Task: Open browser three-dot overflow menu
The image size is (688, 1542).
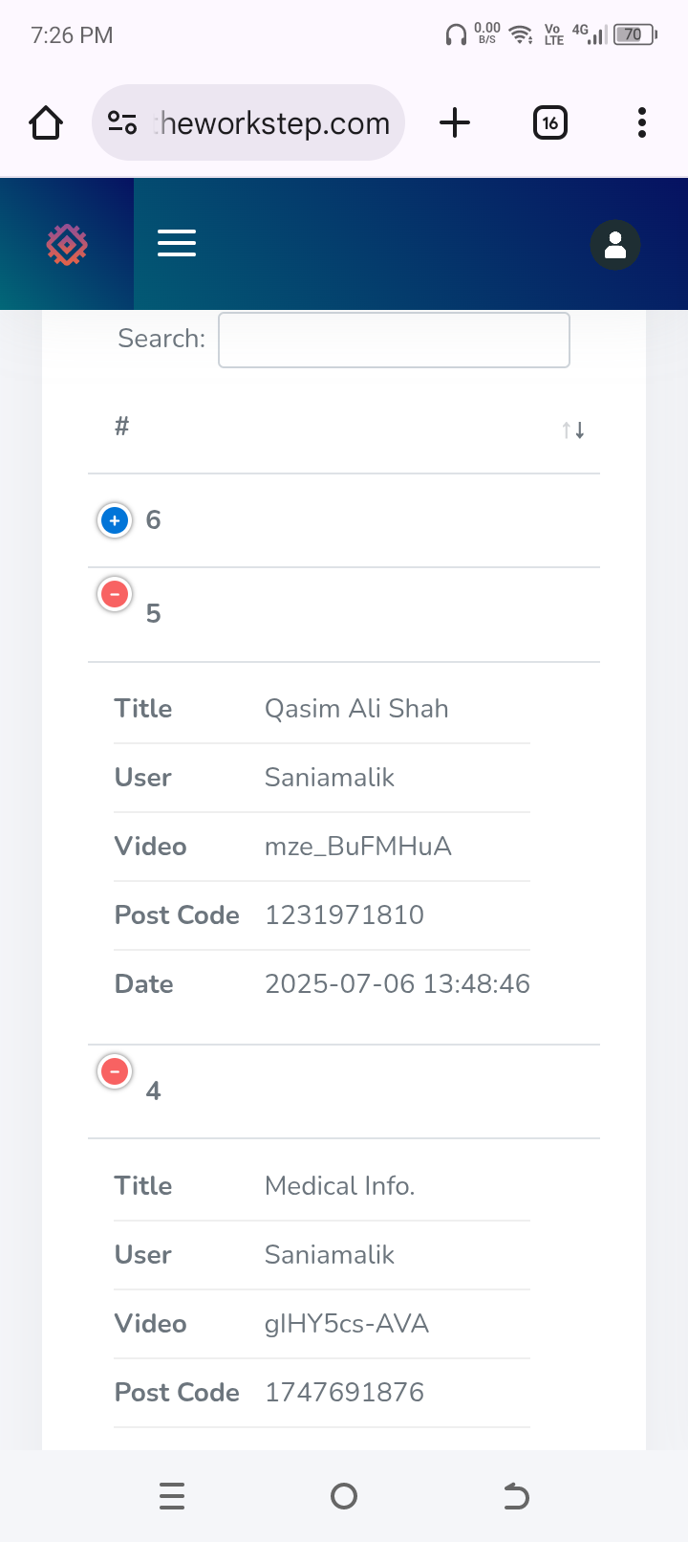Action: (642, 122)
